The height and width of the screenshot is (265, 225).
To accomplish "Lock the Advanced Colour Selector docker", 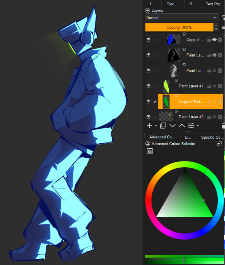I will pyautogui.click(x=147, y=144).
